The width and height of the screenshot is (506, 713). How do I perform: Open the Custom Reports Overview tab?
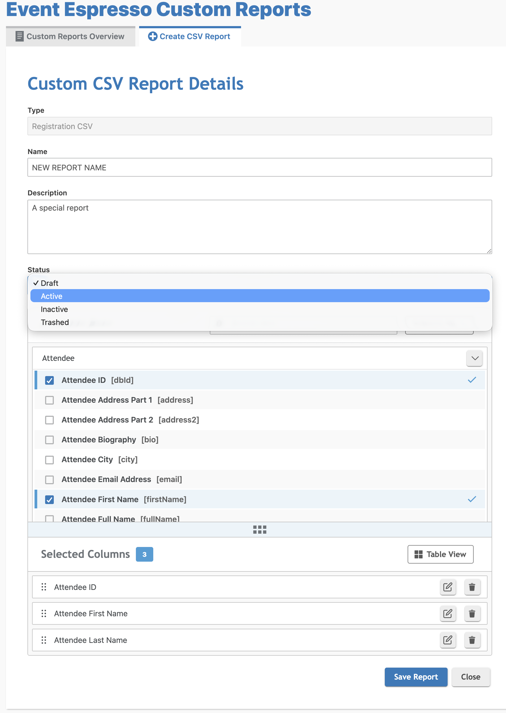70,36
